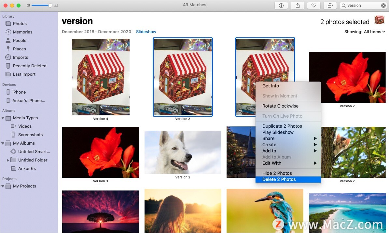This screenshot has height=233, width=389.
Task: Expand the Untitled Folder disclosure triangle
Action: tap(8, 160)
